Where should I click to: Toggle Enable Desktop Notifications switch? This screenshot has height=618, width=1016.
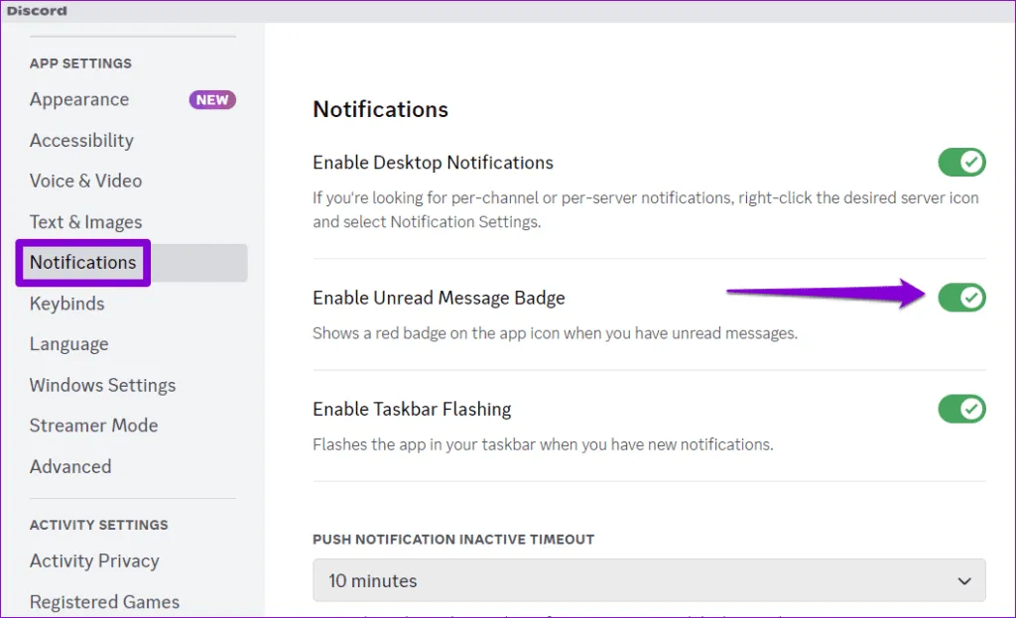pyautogui.click(x=961, y=162)
